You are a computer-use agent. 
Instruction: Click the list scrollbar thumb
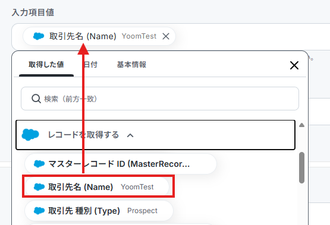[x=302, y=167]
